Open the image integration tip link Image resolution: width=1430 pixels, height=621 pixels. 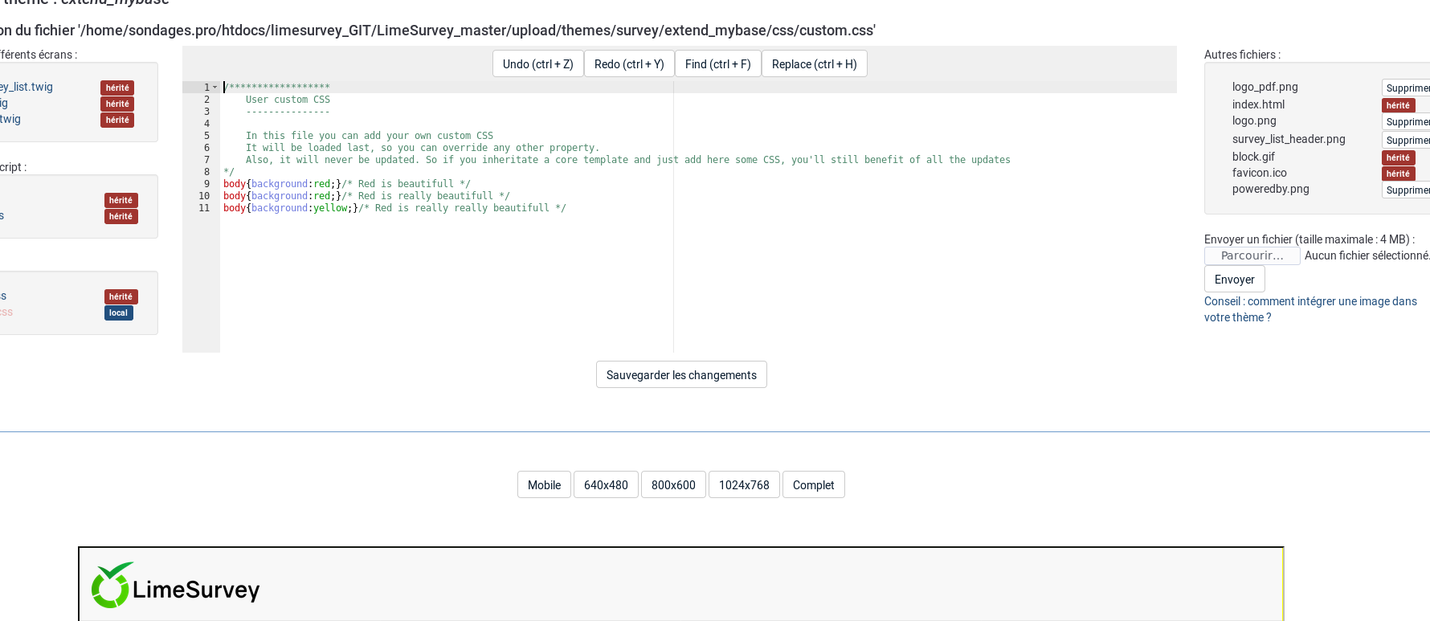tap(1309, 309)
